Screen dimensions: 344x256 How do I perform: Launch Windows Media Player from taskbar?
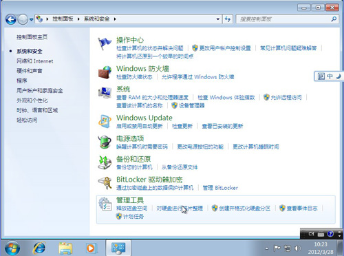click(x=91, y=248)
